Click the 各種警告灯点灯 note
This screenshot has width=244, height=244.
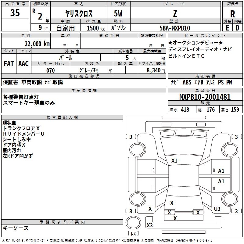click(21, 97)
